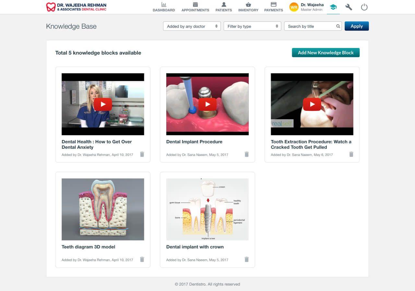Open 'Added by any doctor' dropdown
The width and height of the screenshot is (415, 291).
pos(192,26)
